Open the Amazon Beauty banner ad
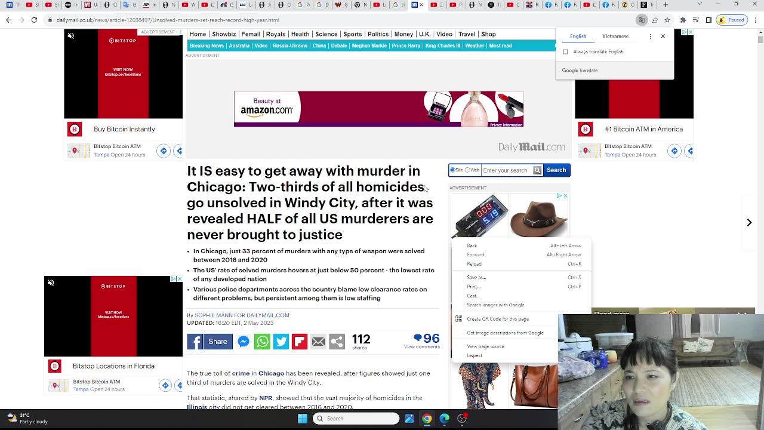This screenshot has width=764, height=430. 378,109
